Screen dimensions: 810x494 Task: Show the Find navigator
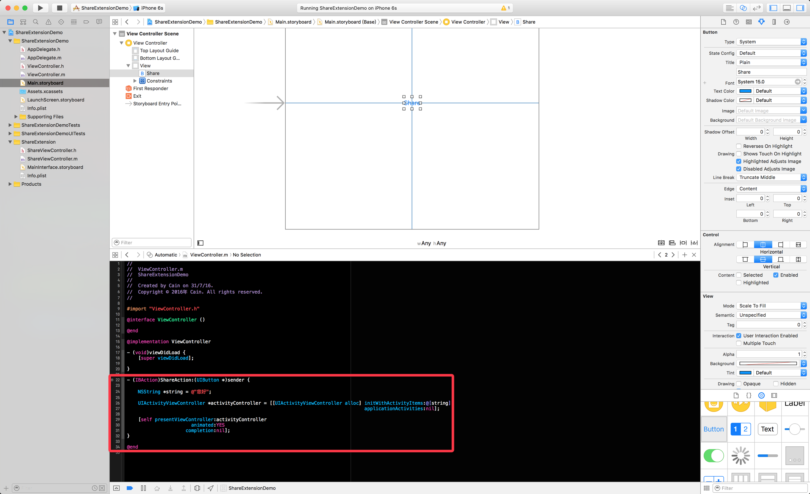36,22
